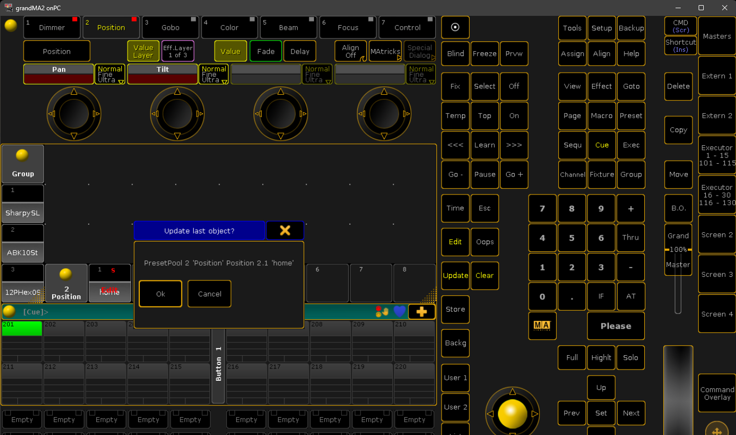
Task: Click the Please key
Action: click(x=616, y=326)
